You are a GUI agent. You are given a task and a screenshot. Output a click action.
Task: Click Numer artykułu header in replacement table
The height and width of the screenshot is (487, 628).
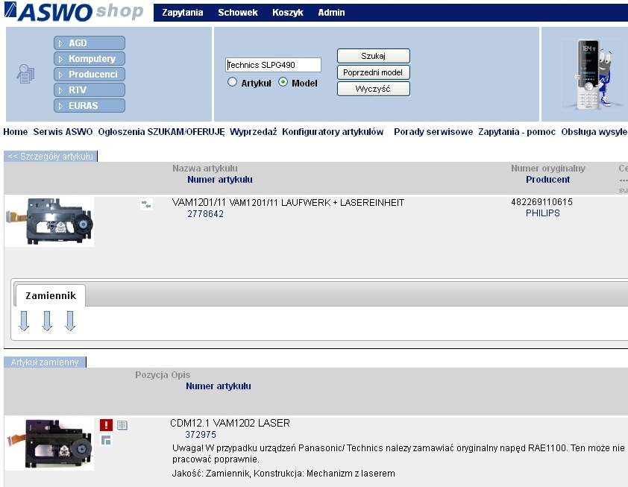(219, 386)
